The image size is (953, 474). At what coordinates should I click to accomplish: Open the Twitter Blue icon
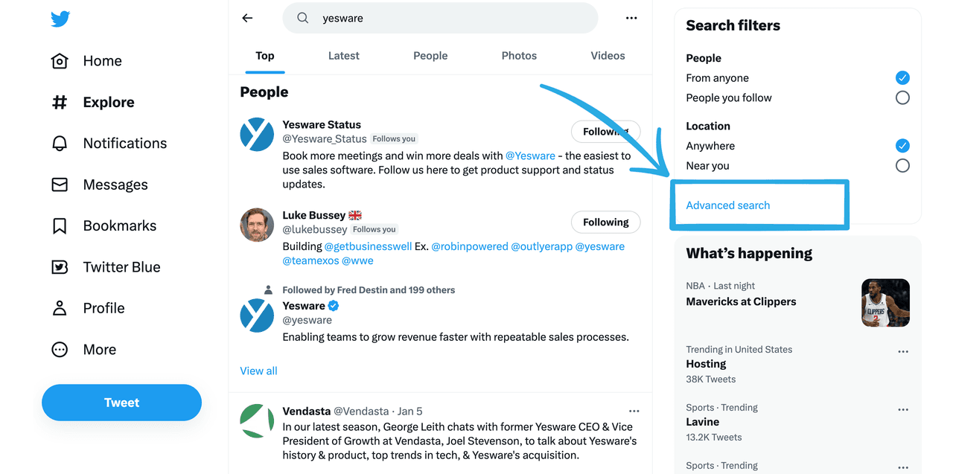(x=60, y=267)
